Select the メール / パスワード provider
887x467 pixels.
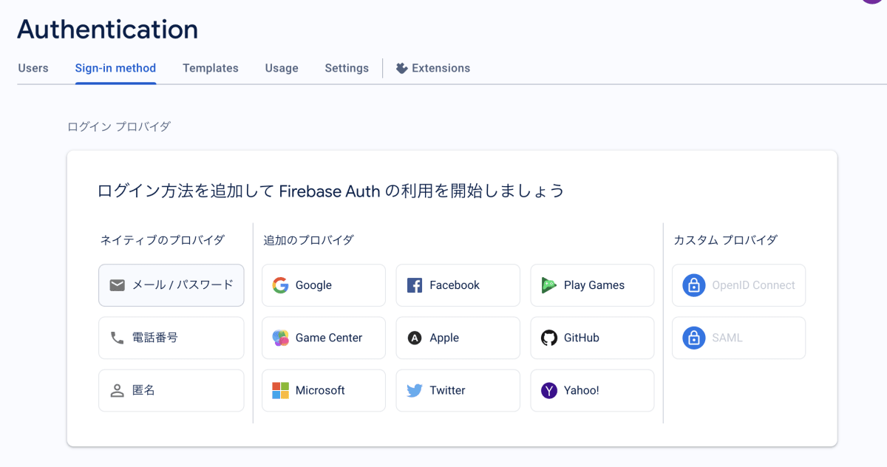click(x=171, y=285)
